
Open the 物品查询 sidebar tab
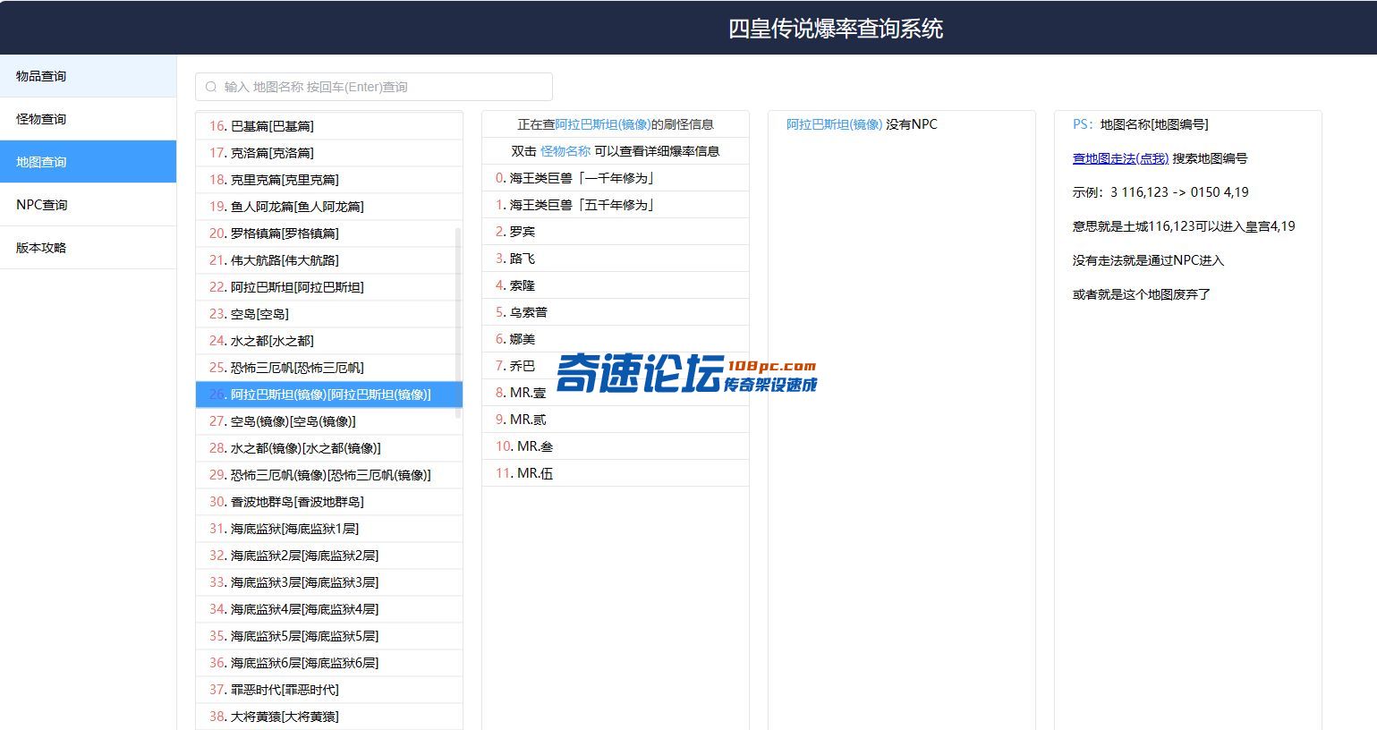tap(88, 76)
